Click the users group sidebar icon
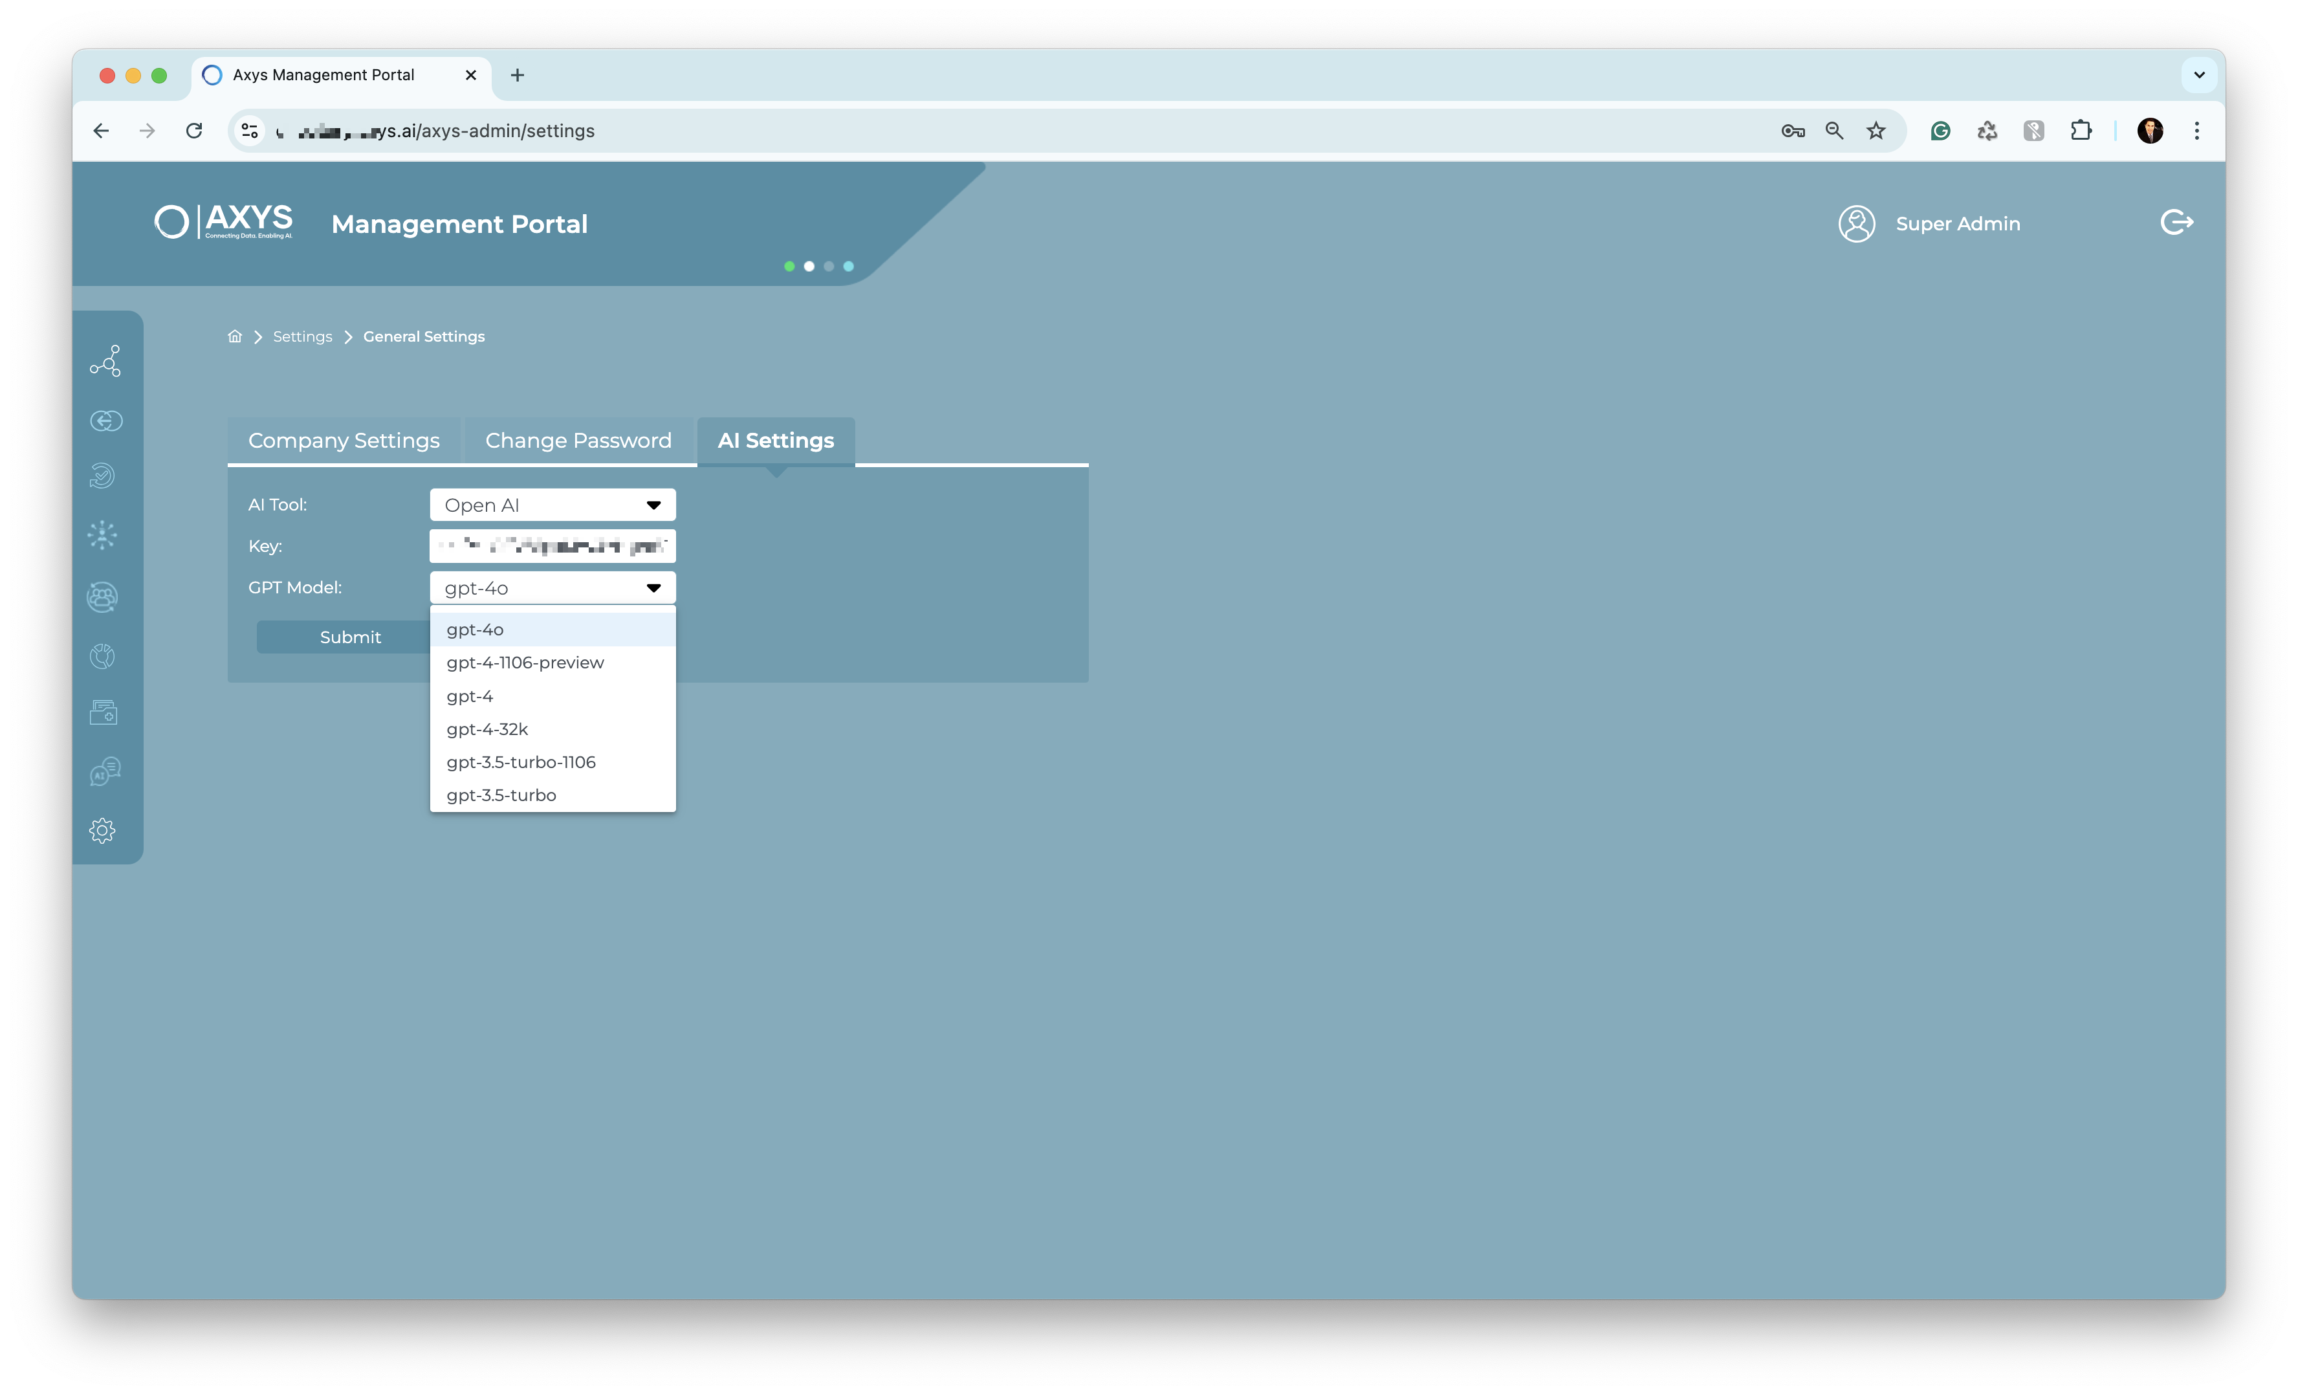The height and width of the screenshot is (1395, 2298). (x=103, y=597)
